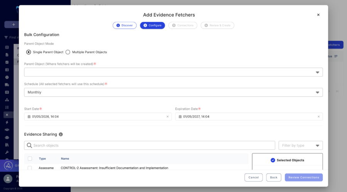This screenshot has width=347, height=192.
Task: Open the Selected Objects panel
Action: tap(287, 160)
